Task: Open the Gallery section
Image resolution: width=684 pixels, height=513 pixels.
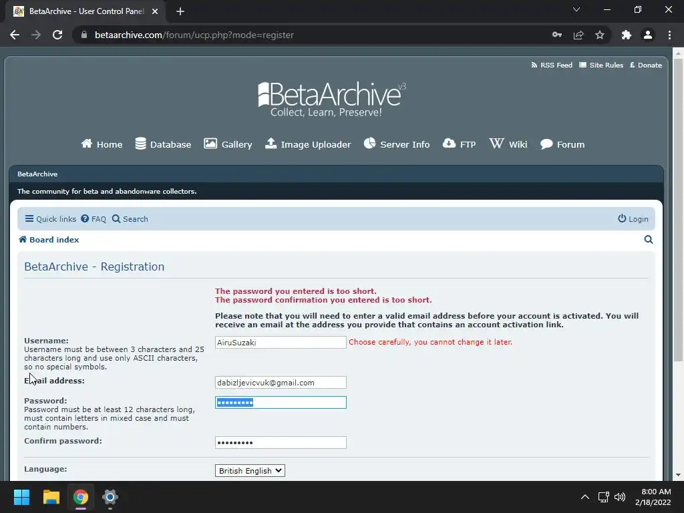Action: pyautogui.click(x=228, y=144)
